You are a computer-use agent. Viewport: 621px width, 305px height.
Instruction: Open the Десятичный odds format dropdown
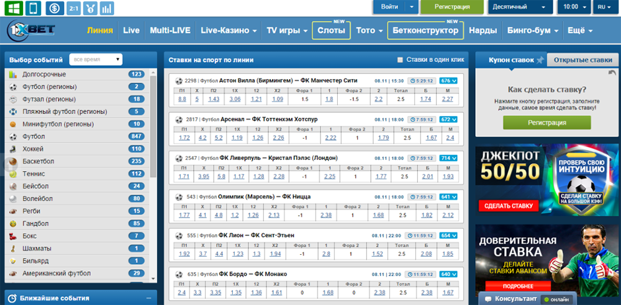coord(520,7)
